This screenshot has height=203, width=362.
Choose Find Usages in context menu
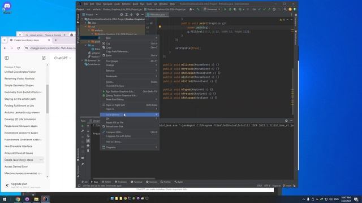(x=130, y=61)
